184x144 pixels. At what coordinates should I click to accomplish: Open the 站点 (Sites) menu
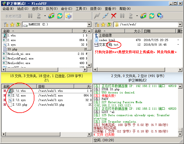tap(22, 9)
